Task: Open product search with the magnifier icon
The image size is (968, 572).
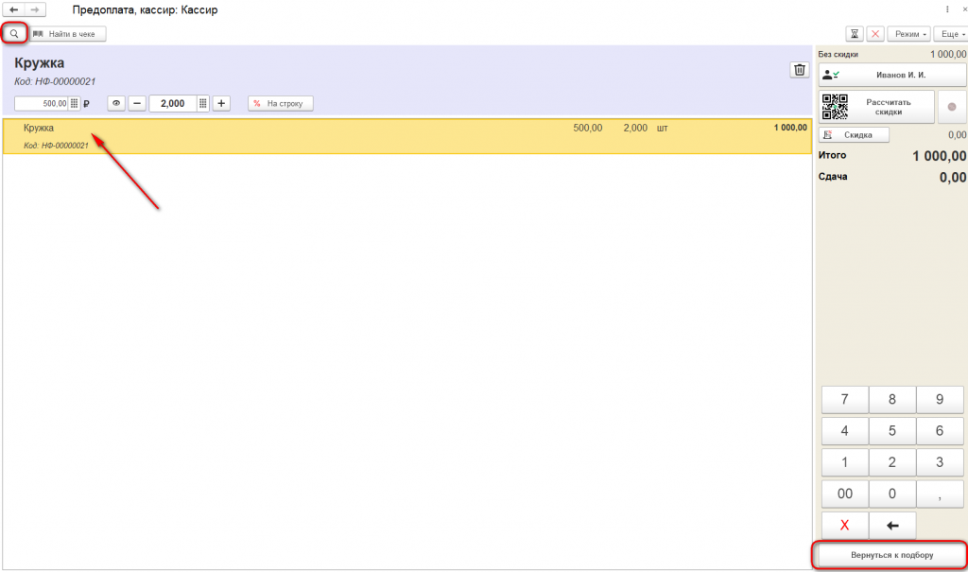Action: (x=14, y=34)
